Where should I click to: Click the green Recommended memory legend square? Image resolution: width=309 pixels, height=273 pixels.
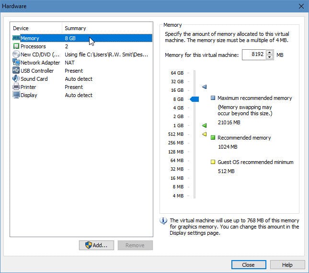[213, 138]
